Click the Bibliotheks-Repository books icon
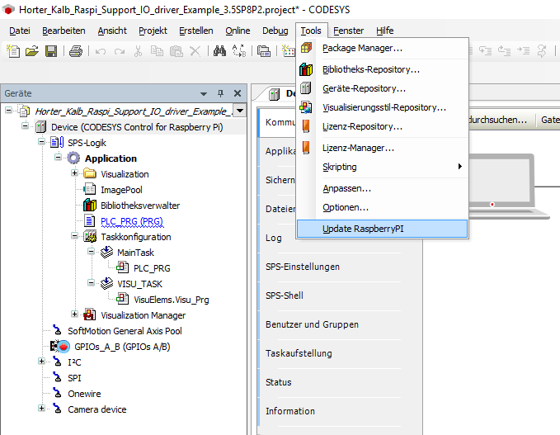Screen dimensions: 560x435 306,69
